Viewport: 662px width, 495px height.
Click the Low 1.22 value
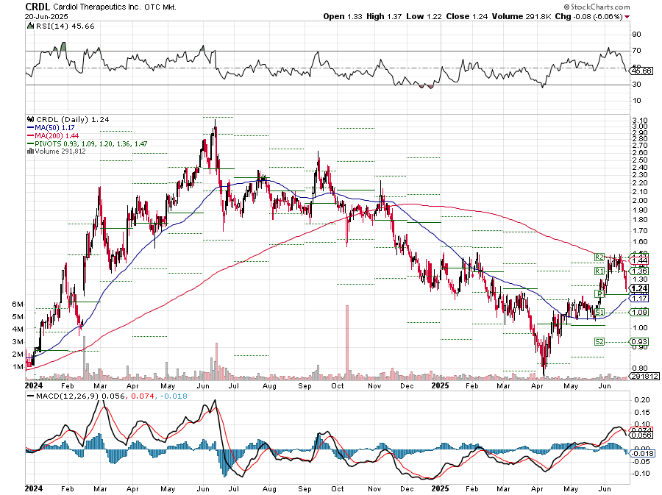tap(424, 16)
